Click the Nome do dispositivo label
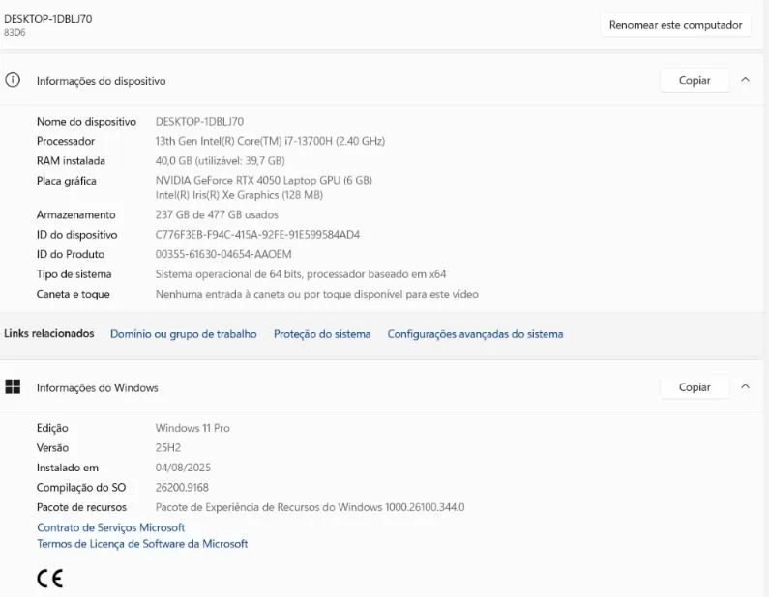 pos(86,122)
